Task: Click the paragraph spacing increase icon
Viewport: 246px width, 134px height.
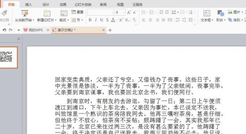Action: pos(184,20)
